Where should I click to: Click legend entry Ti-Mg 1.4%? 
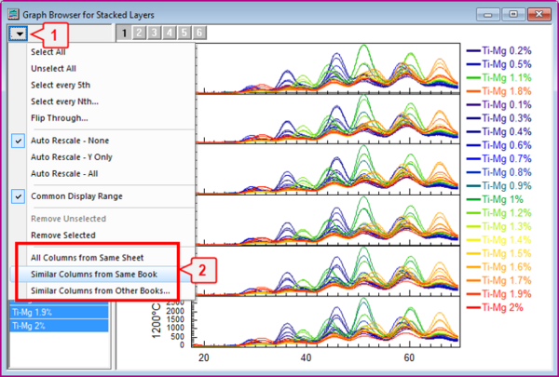(x=498, y=240)
